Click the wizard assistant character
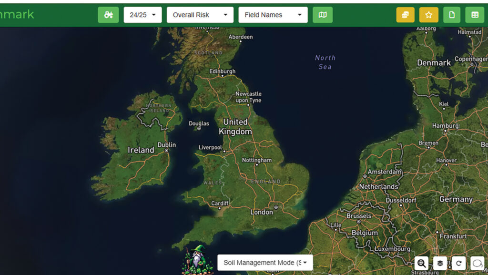Screen dimensions: 488x275 click(x=196, y=260)
